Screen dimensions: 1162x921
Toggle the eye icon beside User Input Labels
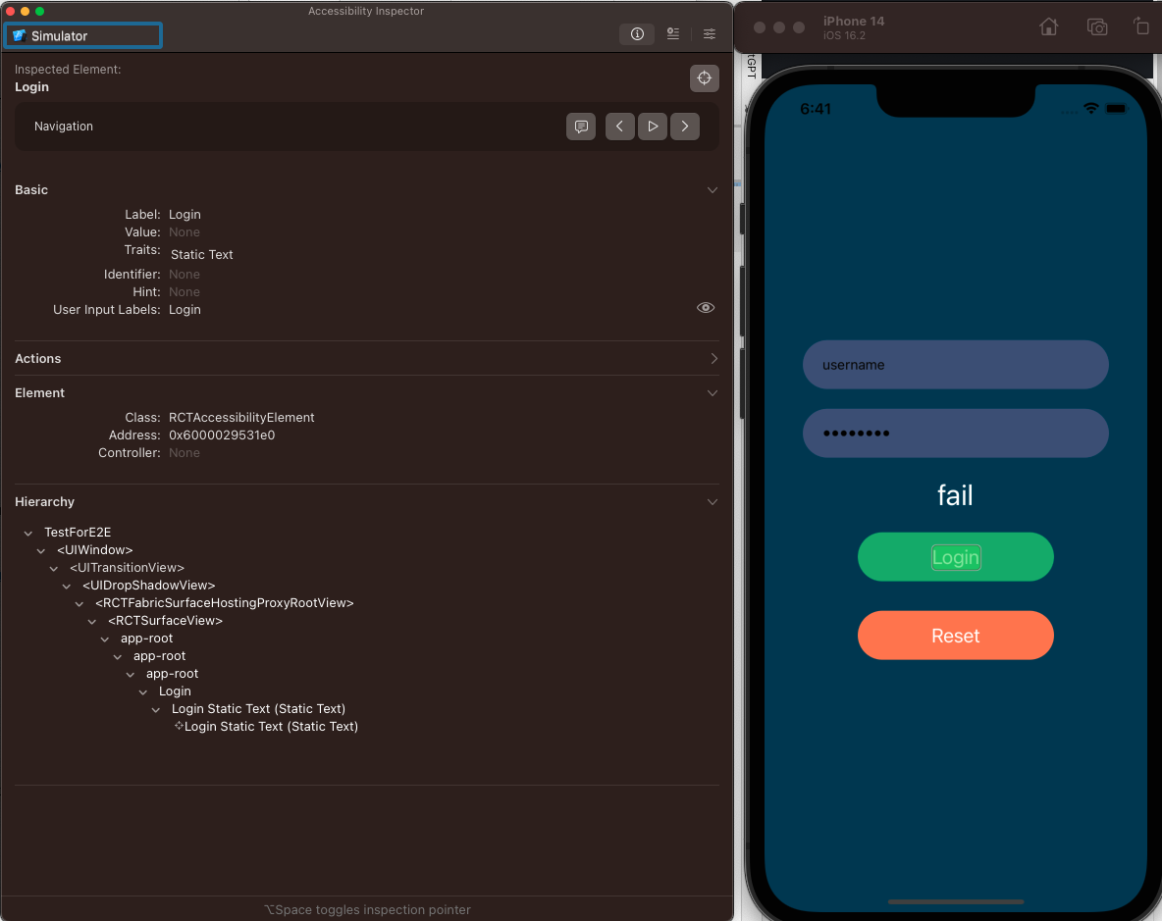point(706,308)
